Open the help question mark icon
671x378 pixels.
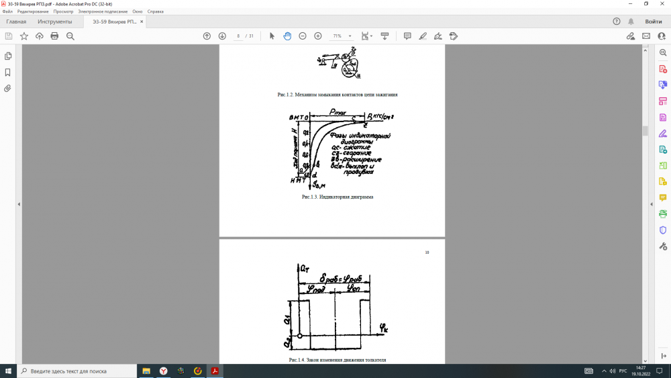coord(616,21)
